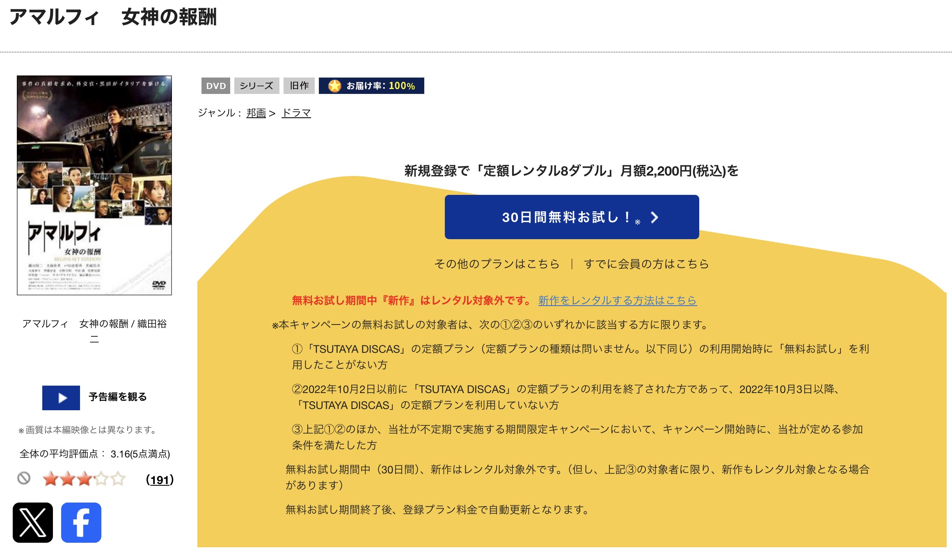
Task: Play the trailer blue play button
Action: click(x=61, y=398)
